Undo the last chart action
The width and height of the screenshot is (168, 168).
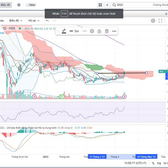(x=47, y=20)
